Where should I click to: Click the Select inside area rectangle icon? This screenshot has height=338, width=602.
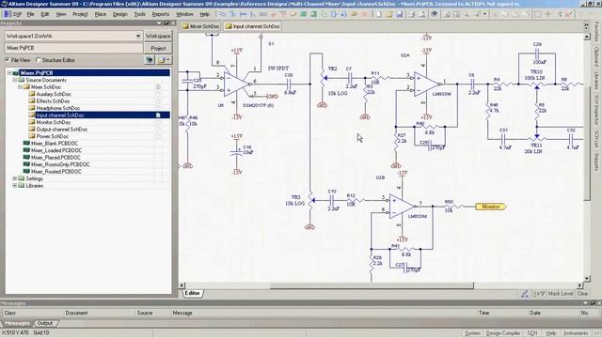tap(537, 14)
